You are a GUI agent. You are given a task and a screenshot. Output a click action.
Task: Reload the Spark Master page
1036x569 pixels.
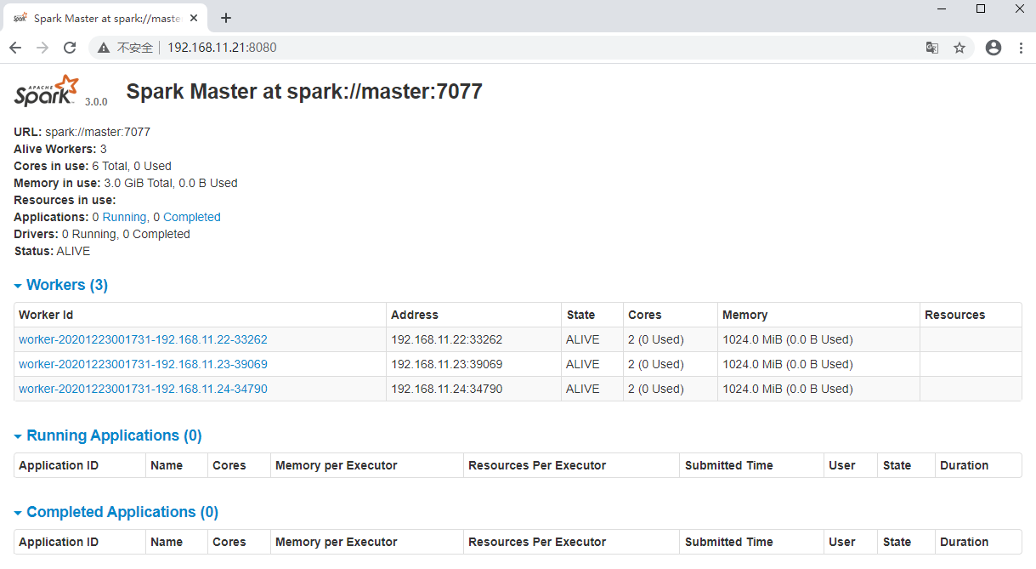click(x=70, y=48)
